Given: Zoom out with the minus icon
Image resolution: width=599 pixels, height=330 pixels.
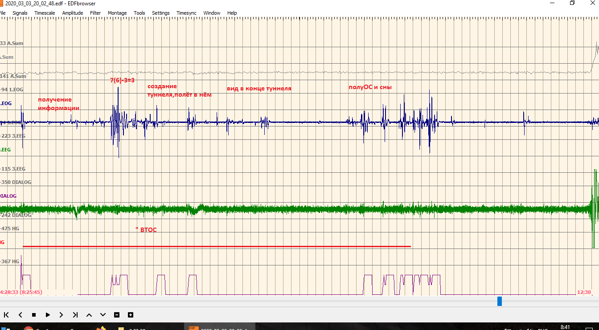Looking at the screenshot, I should (x=117, y=315).
